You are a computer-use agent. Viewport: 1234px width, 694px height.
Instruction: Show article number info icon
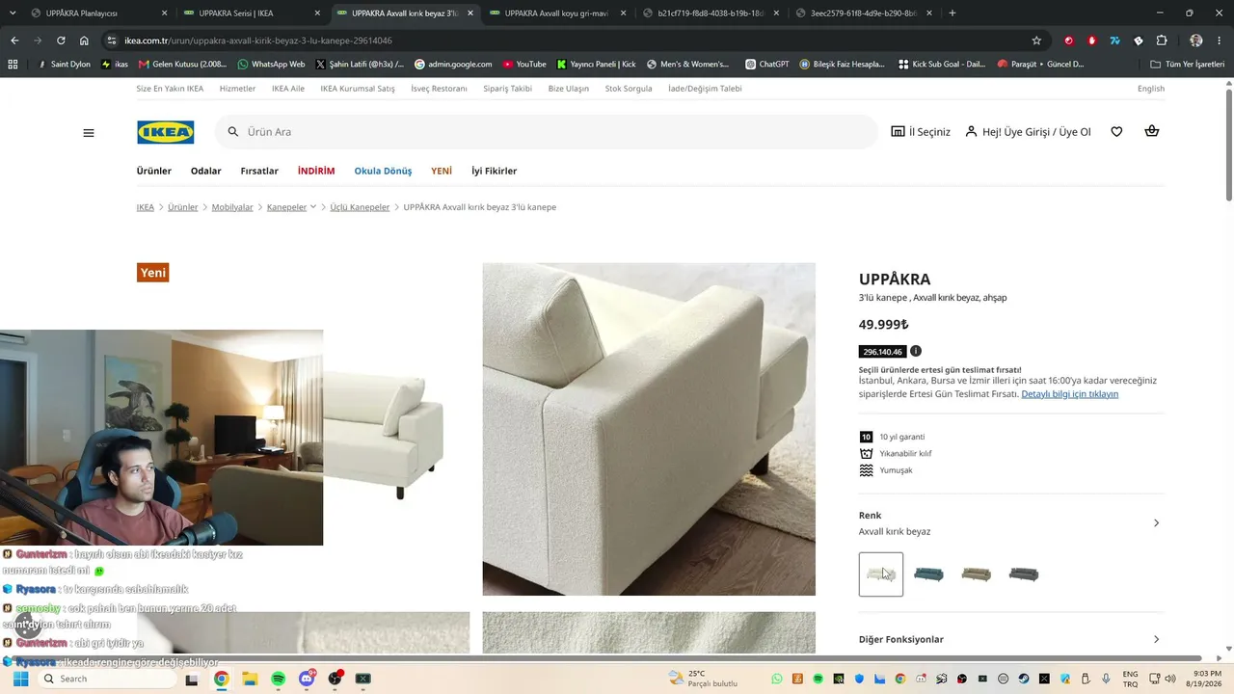(x=916, y=351)
